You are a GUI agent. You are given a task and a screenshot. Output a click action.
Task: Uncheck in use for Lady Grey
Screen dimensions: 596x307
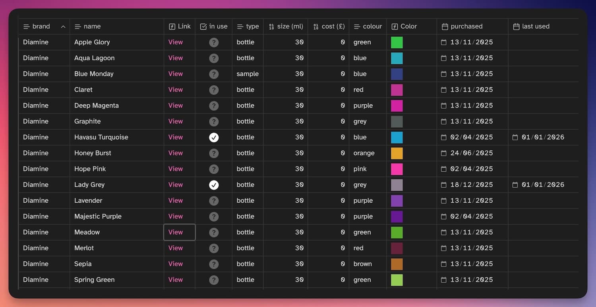click(214, 185)
